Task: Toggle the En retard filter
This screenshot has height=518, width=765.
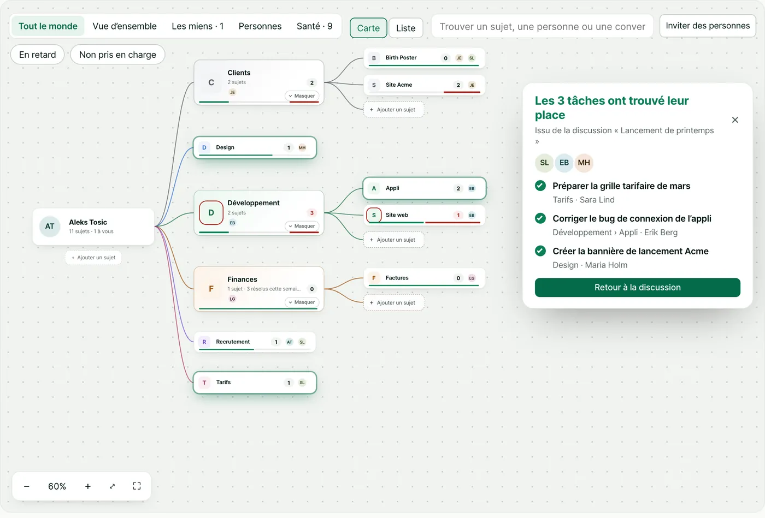Action: coord(37,55)
